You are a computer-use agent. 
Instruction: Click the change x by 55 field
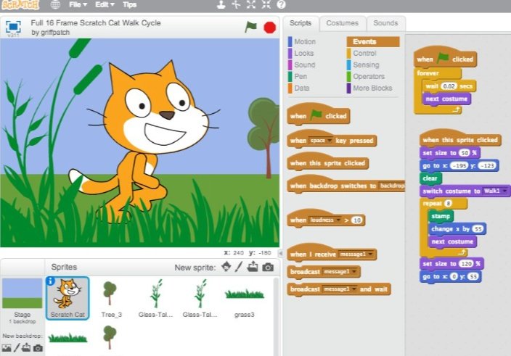click(x=478, y=229)
